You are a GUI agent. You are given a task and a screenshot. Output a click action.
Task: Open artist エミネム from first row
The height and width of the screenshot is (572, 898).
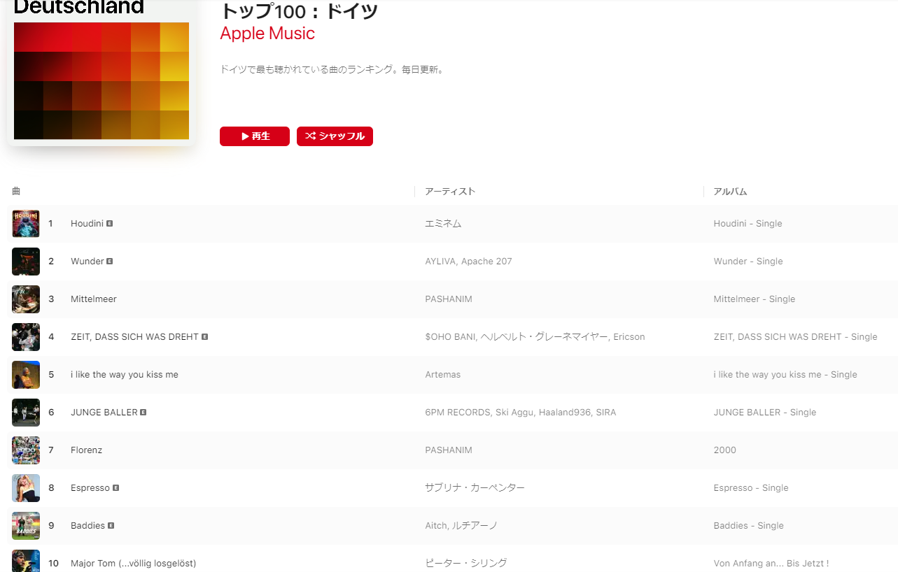click(443, 224)
